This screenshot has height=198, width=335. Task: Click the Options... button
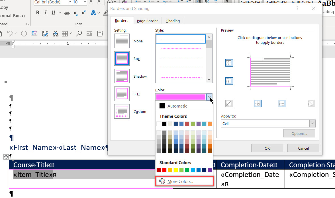click(x=299, y=133)
